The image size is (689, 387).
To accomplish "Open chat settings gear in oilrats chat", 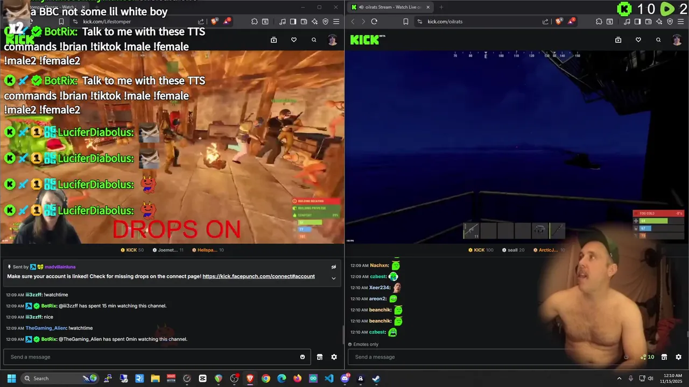I will 678,357.
